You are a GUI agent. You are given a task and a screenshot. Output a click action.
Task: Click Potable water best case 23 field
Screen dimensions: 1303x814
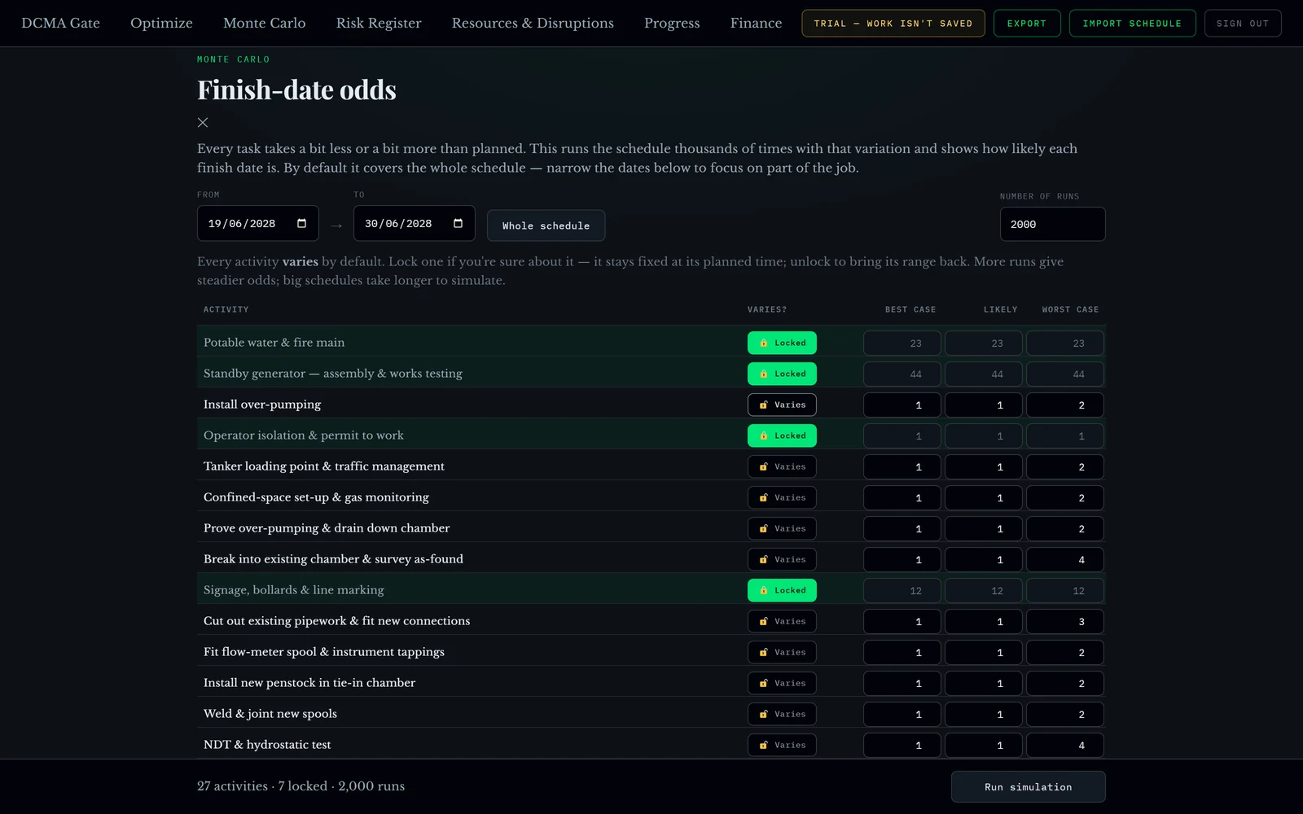(902, 344)
